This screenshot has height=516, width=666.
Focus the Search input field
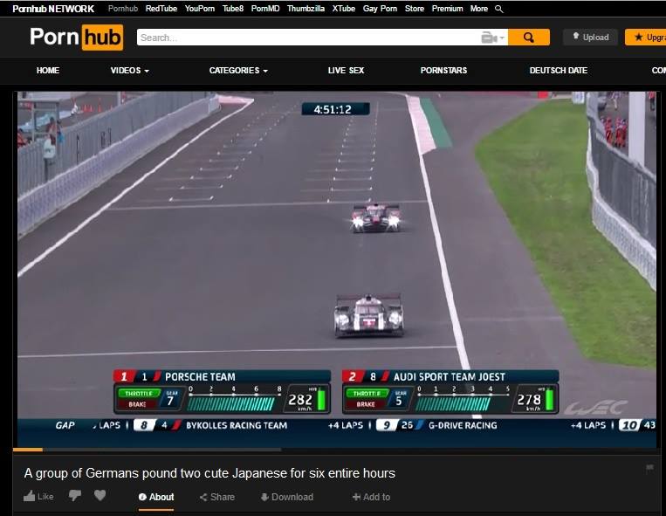tap(308, 38)
